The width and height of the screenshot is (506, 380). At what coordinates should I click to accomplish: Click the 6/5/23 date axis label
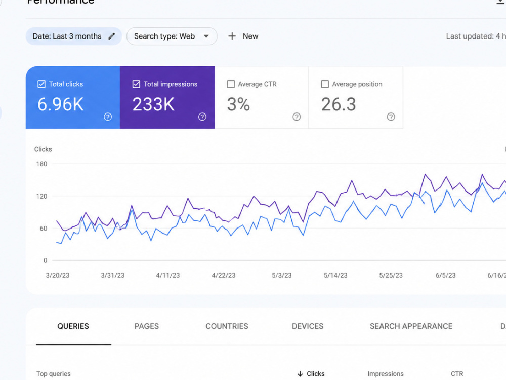pyautogui.click(x=446, y=275)
